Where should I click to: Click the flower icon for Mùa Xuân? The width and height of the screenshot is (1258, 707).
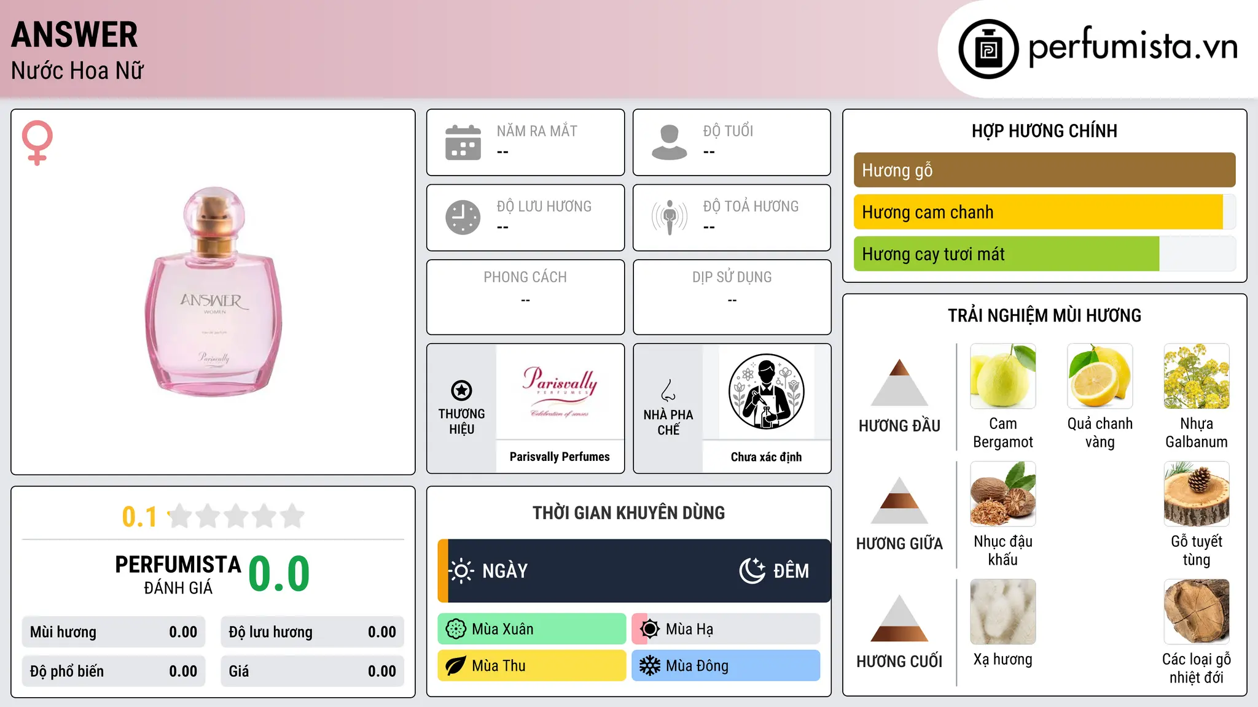(x=456, y=629)
